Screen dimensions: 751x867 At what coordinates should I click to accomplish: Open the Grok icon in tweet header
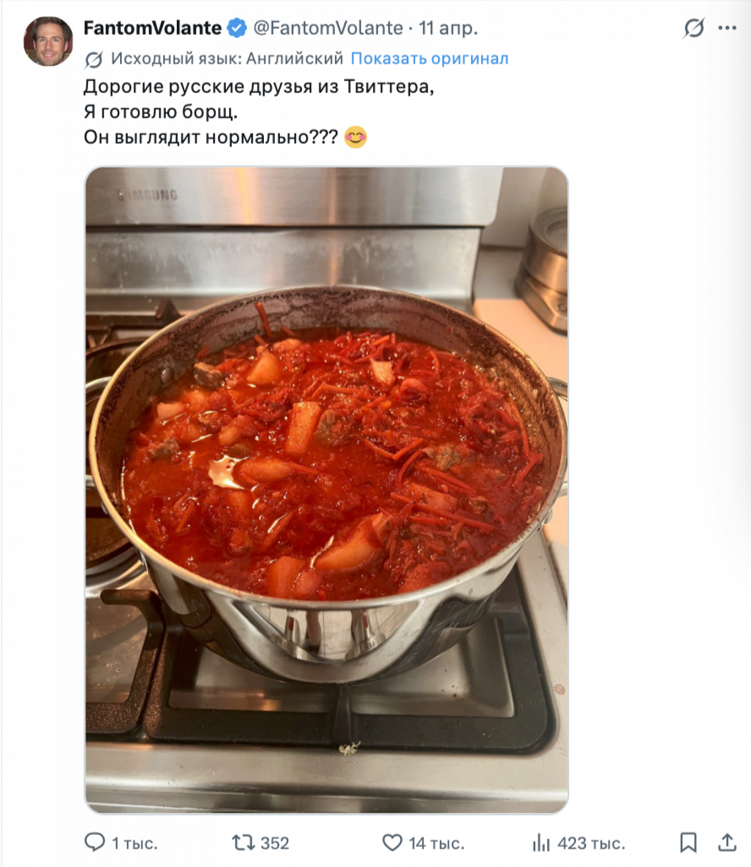tap(694, 28)
